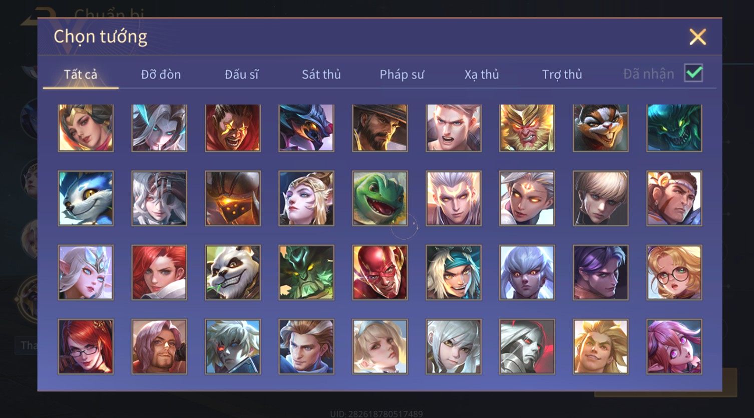
Task: Close the Chọn tướng dialog
Action: [697, 37]
